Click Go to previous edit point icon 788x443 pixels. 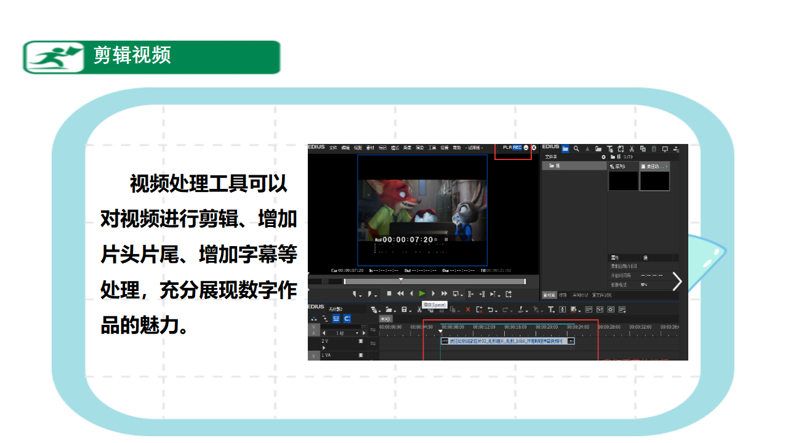(x=470, y=294)
